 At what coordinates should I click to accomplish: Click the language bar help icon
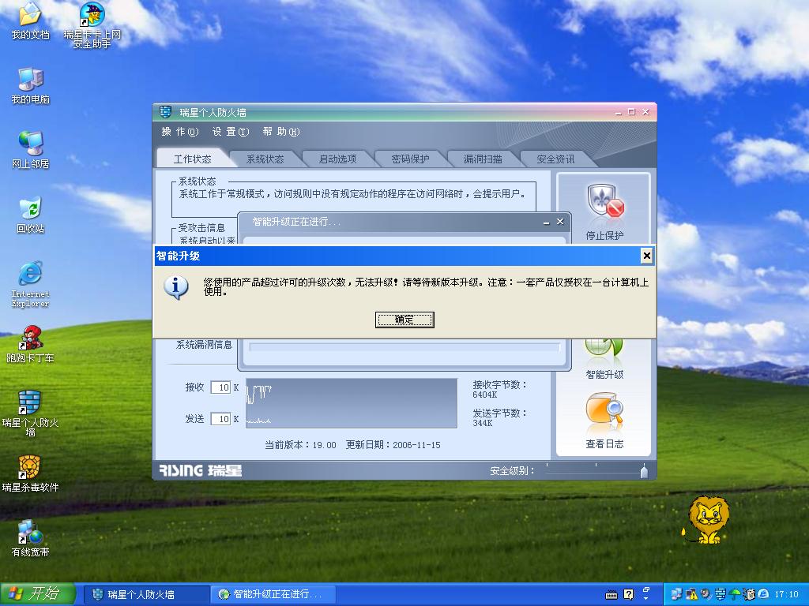[628, 595]
